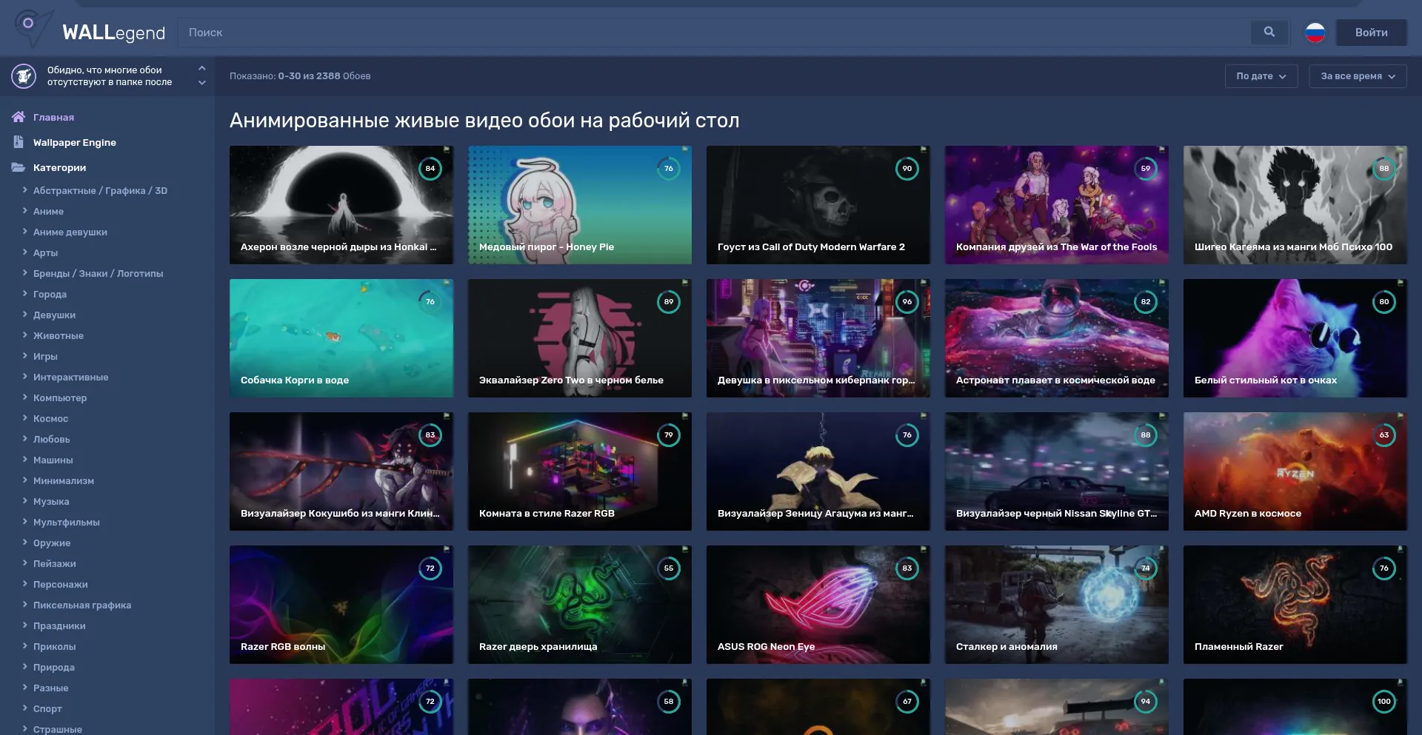Open the Игры category

pyautogui.click(x=45, y=356)
